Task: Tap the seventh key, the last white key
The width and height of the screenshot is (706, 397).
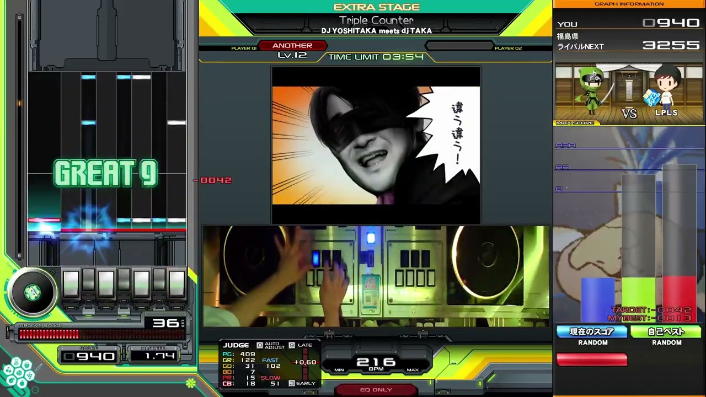Action: pos(176,285)
